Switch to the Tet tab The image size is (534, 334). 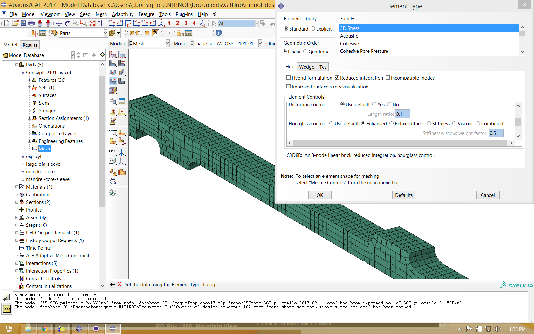point(323,67)
